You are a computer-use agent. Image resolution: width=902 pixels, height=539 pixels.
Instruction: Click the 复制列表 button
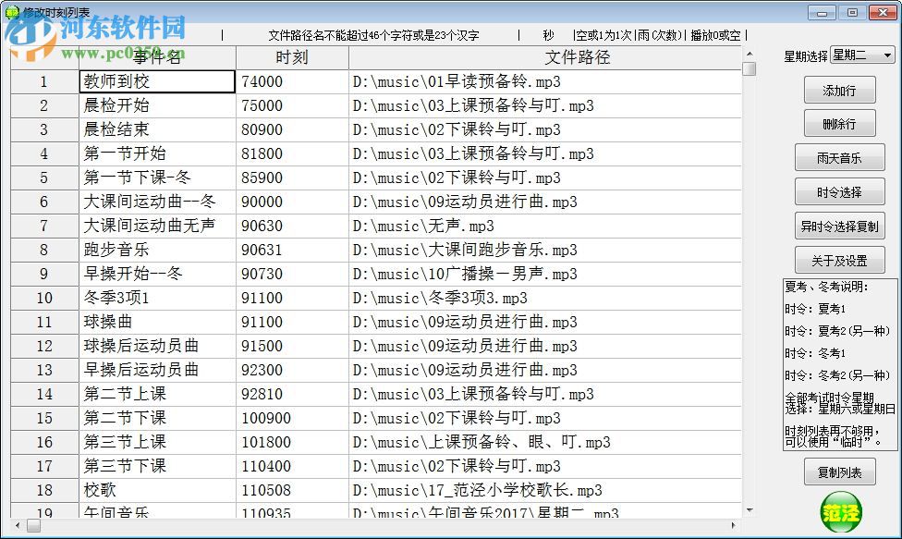coord(840,472)
